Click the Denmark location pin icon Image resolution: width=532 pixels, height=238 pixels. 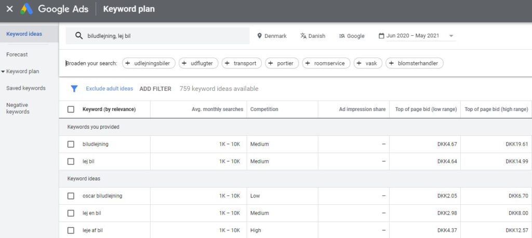point(260,36)
